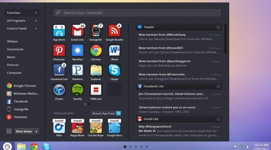Viewport: 271px width, 150px height.
Task: Click the Cut the Rope app icon
Action: 96,128
